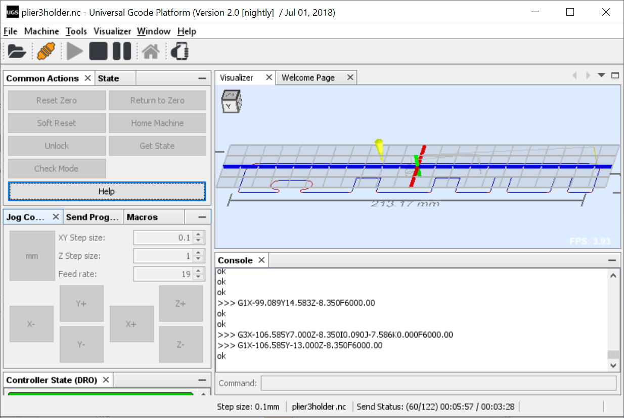Click the Console scrollbar up arrow

coord(613,276)
